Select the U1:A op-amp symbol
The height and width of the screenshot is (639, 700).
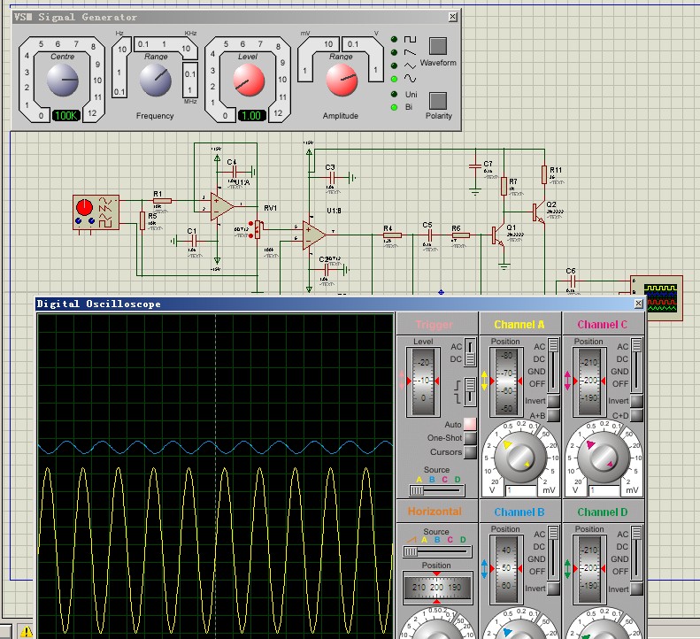pos(220,205)
